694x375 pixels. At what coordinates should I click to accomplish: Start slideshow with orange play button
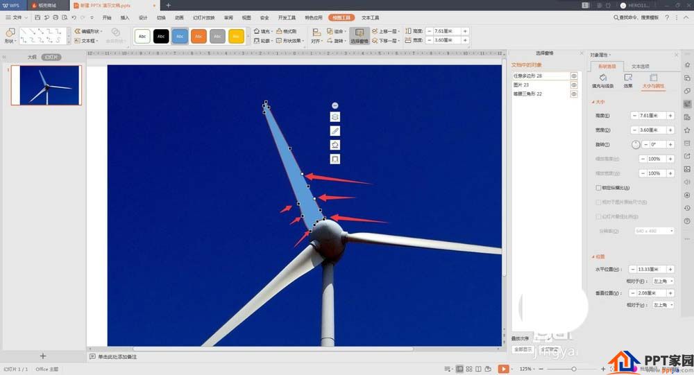point(503,369)
